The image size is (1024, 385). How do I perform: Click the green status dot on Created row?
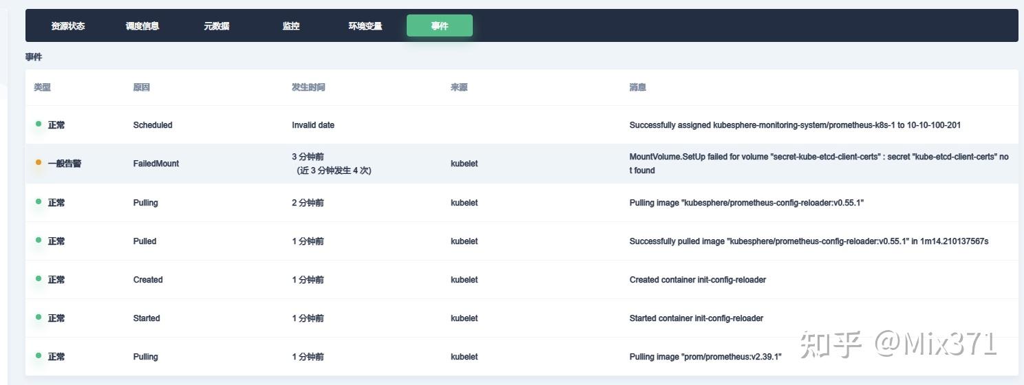[x=39, y=279]
